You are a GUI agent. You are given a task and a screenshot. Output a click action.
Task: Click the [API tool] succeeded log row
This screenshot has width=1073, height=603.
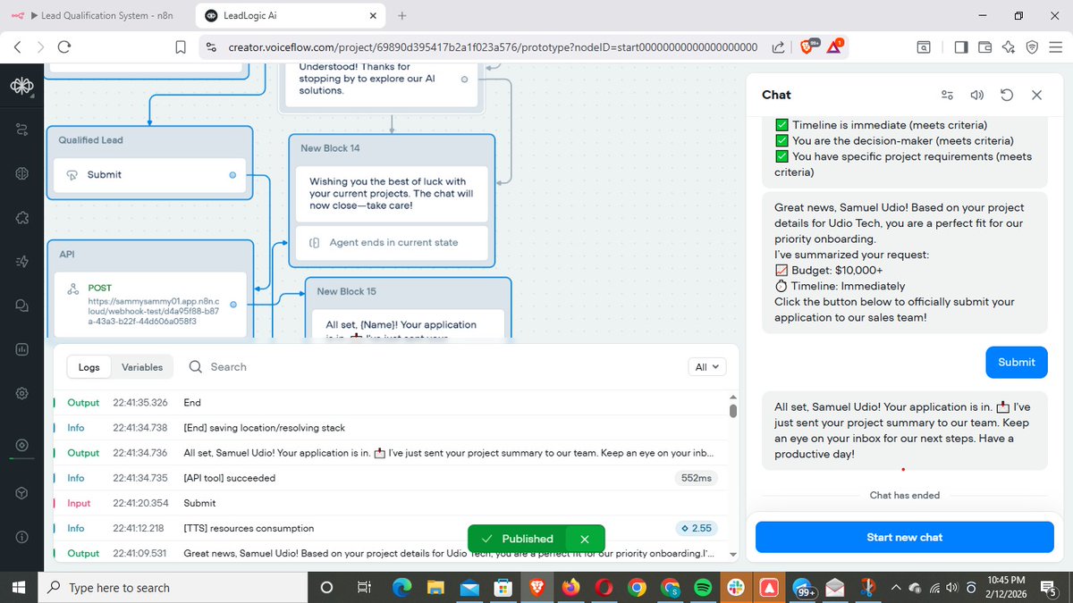coord(389,478)
